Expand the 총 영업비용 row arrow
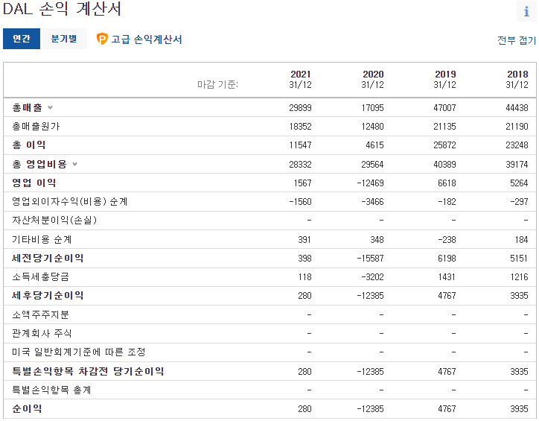Viewport: 539px width, 421px height. pos(74,164)
